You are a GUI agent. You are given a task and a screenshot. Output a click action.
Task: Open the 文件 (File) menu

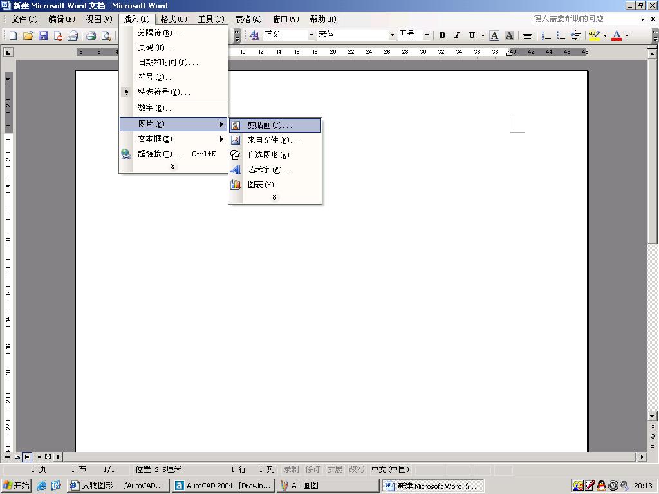tap(24, 19)
